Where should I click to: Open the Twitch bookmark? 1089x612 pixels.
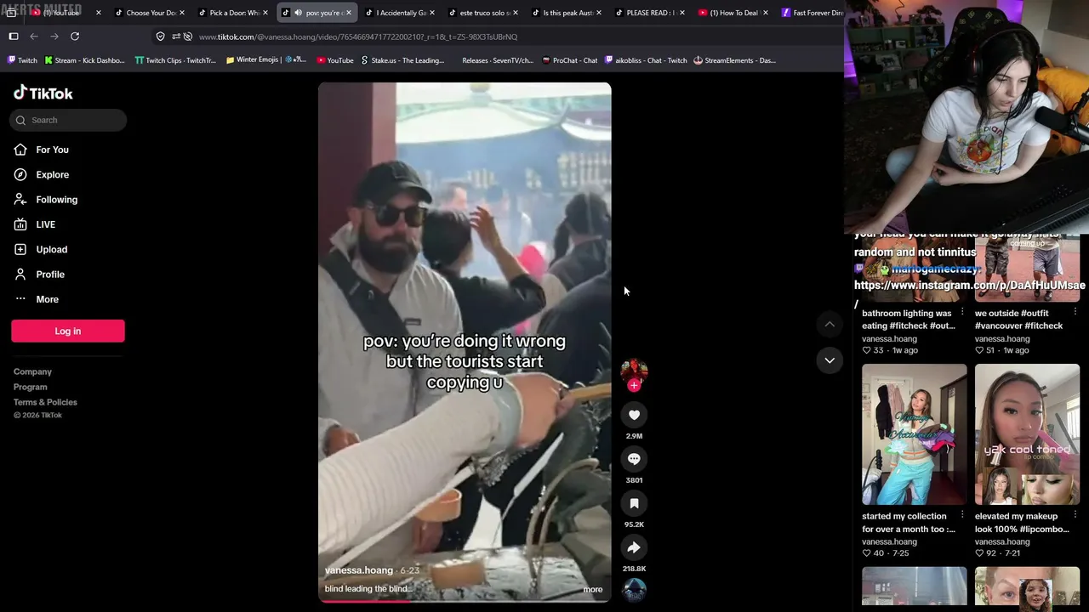[22, 60]
